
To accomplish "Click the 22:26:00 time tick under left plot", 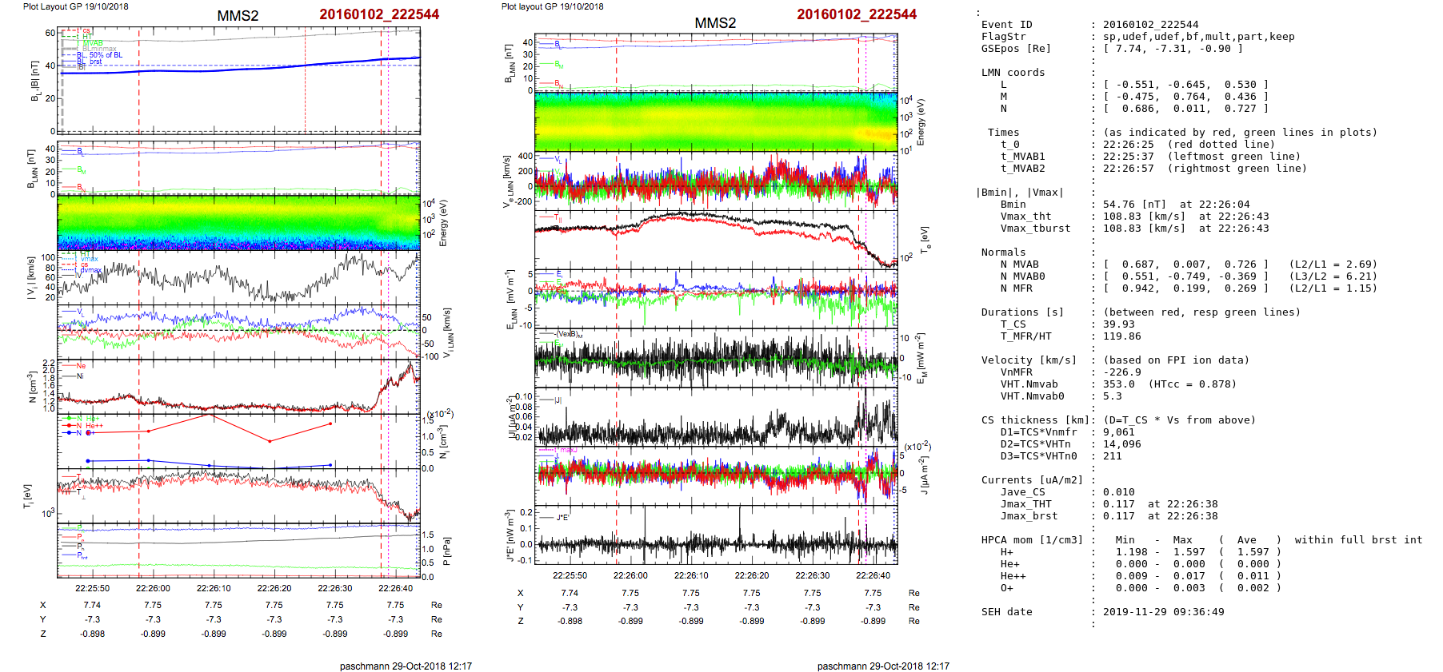I will (153, 588).
